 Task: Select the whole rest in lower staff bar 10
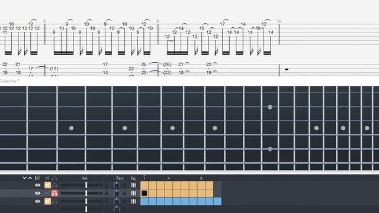(x=287, y=70)
